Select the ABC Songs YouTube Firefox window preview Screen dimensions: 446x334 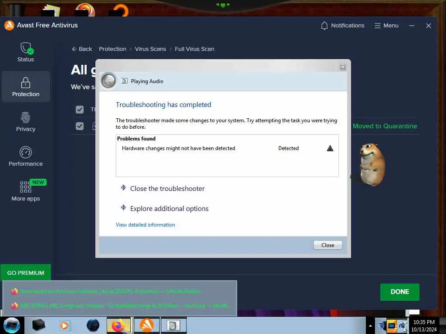120,306
